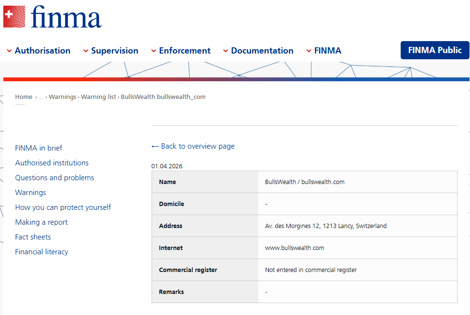Click the Address row label
The height and width of the screenshot is (315, 470).
point(171,226)
